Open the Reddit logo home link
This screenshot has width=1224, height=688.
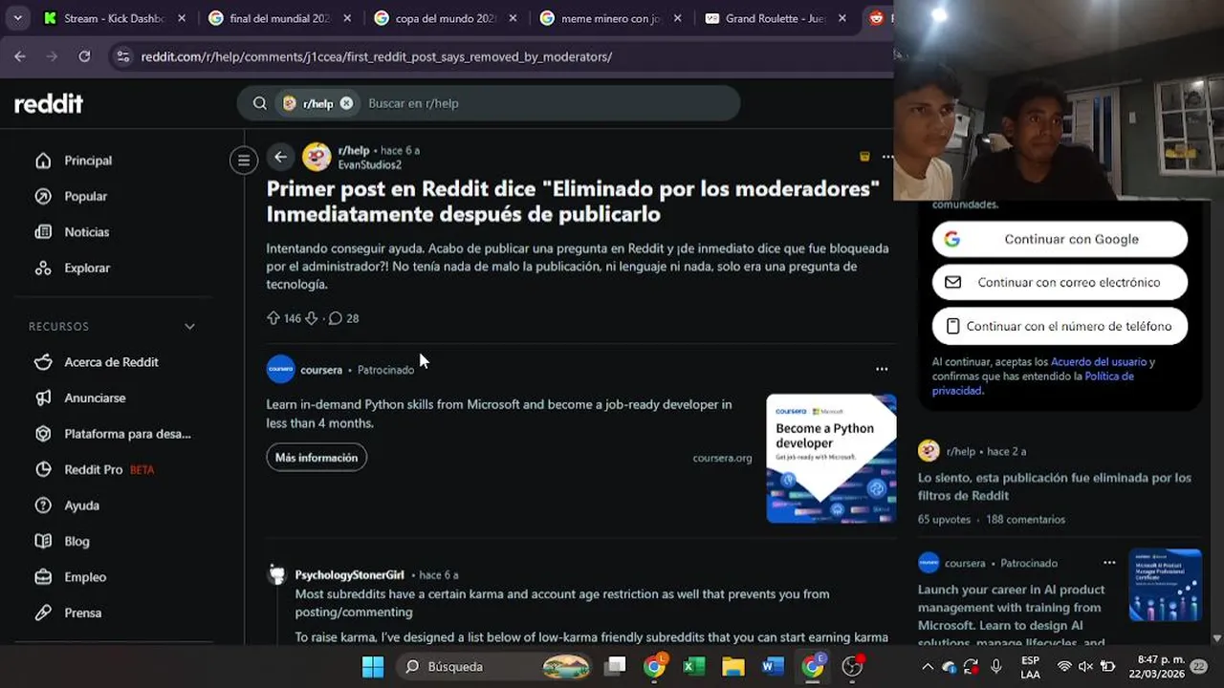(49, 103)
